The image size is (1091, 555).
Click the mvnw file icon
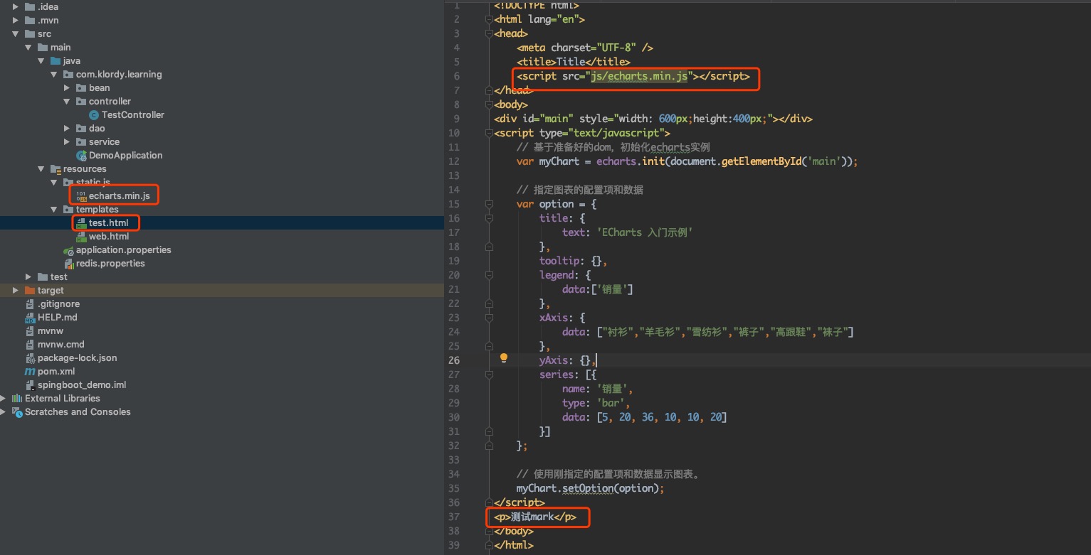(30, 331)
